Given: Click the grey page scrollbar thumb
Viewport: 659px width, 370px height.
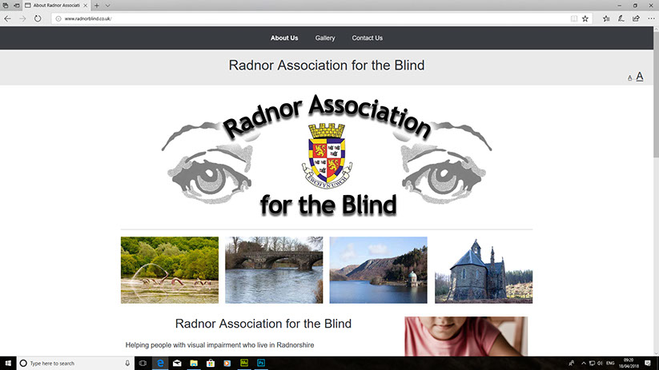Looking at the screenshot, I should point(656,94).
